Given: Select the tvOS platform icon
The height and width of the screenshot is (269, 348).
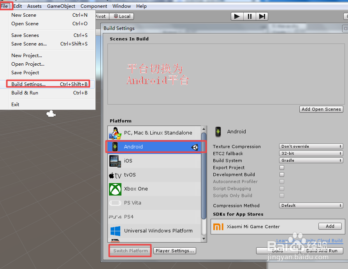Looking at the screenshot, I should coord(115,175).
